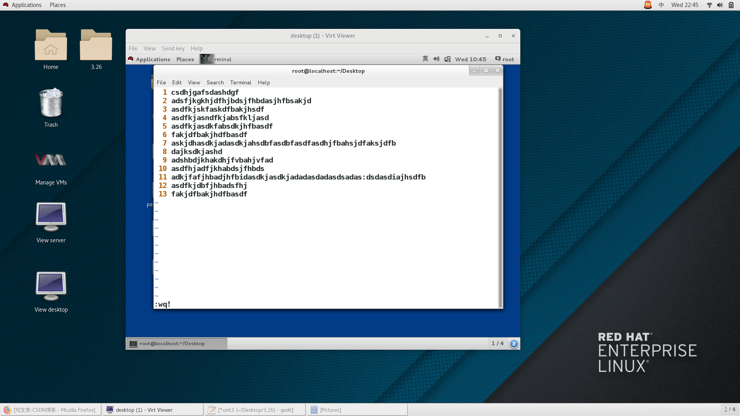The height and width of the screenshot is (416, 740).
Task: Click line 12 text asdfkjdbfjhbadsfhj
Action: (209, 186)
